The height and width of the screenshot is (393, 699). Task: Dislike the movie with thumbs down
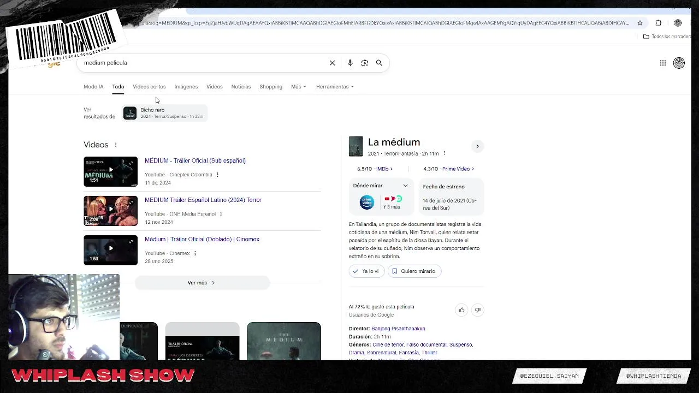[x=477, y=310]
